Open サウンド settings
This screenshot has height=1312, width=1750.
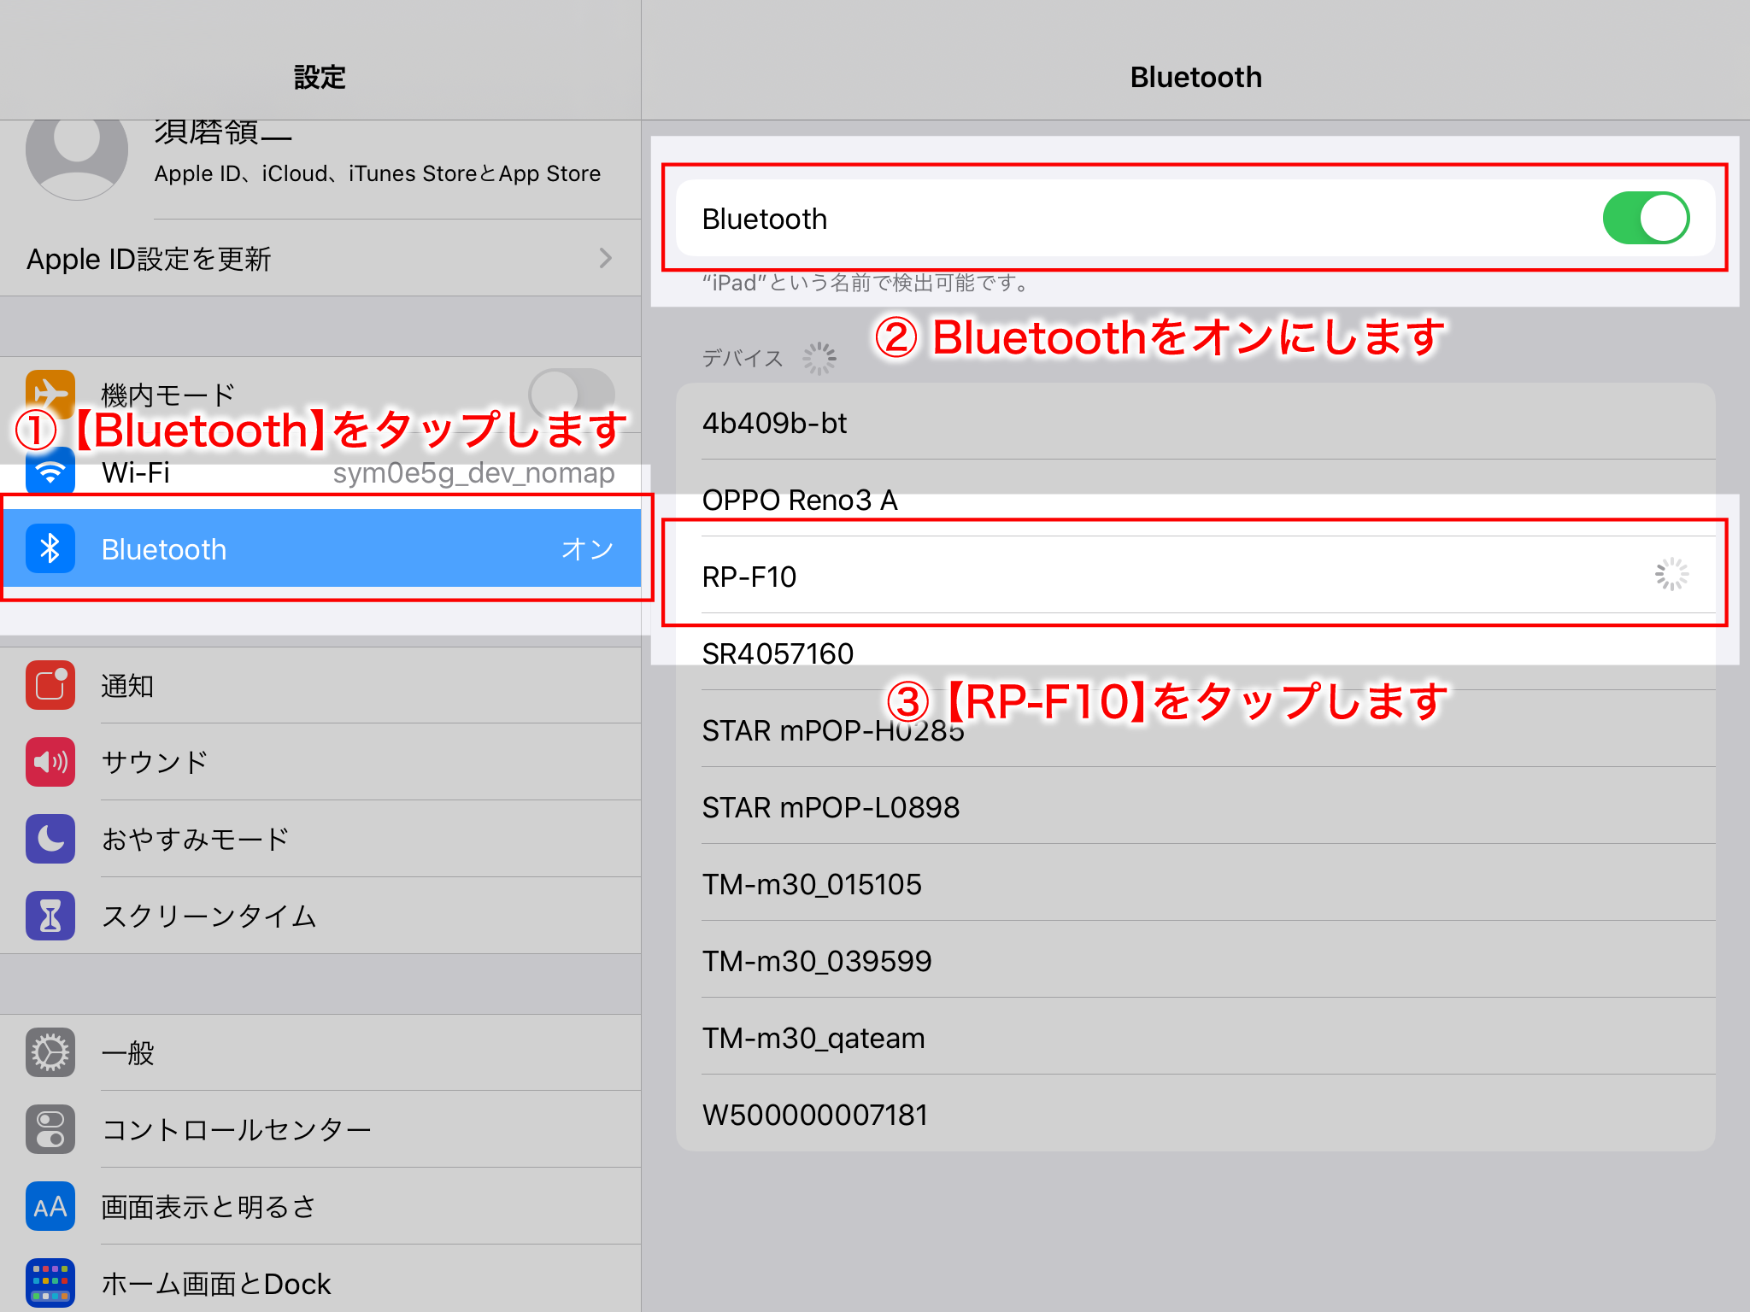(x=320, y=762)
